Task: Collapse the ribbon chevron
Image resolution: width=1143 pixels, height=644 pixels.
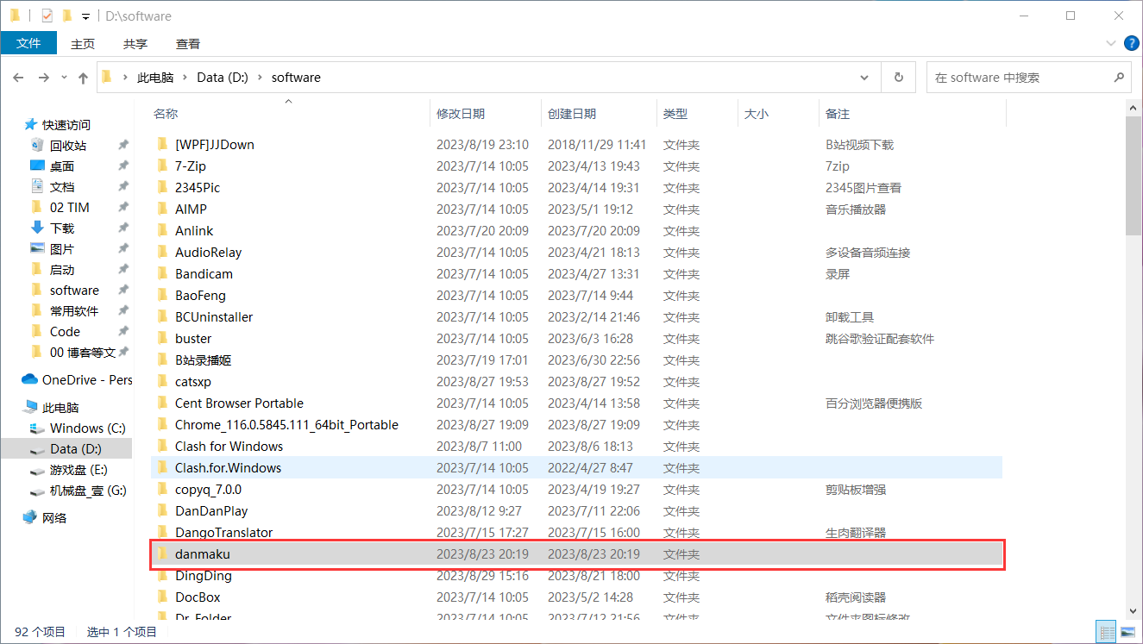Action: point(1110,43)
